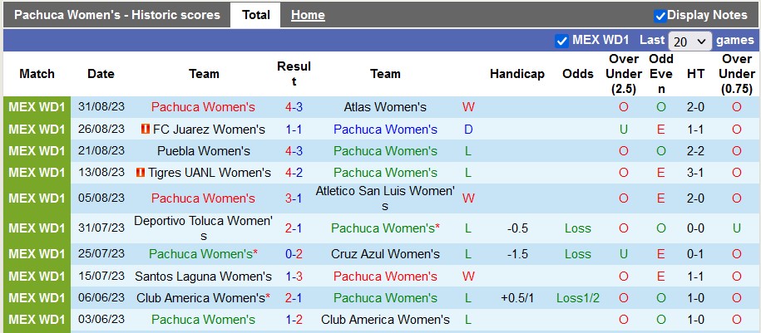Viewport: 761px width, 333px height.
Task: Click the 1-3 result in the Santos Laguna row
Action: 294,277
